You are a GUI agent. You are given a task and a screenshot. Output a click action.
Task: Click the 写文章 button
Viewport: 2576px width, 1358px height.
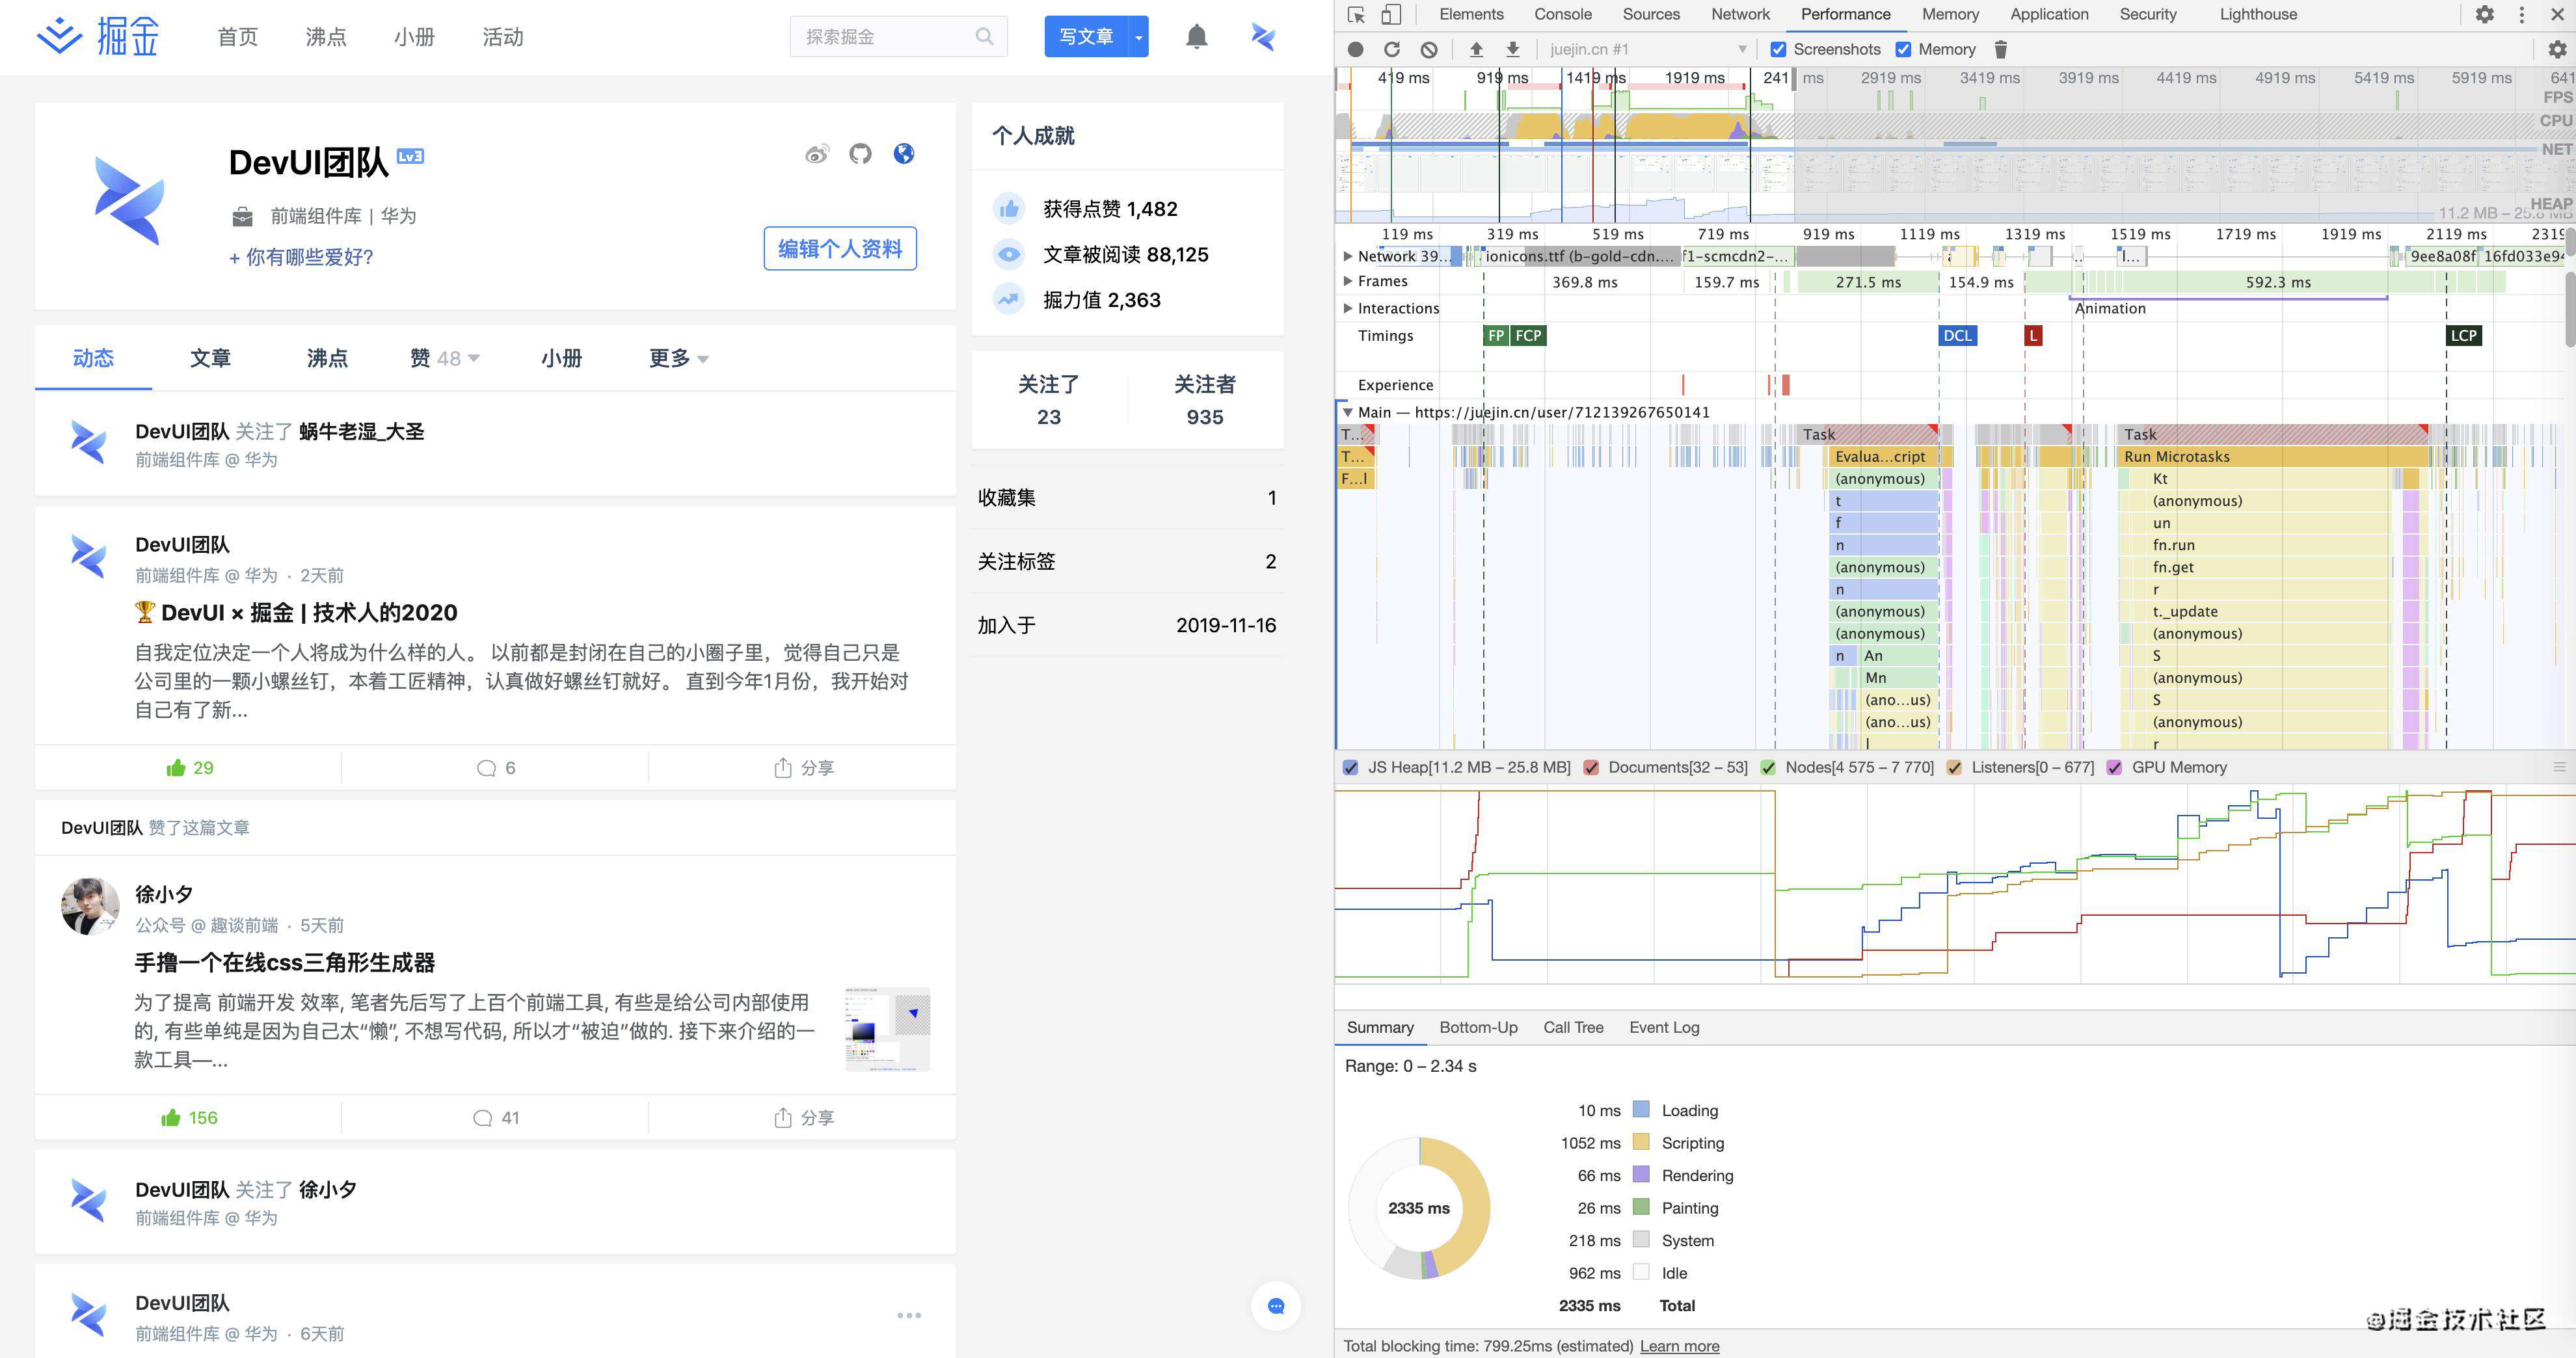(x=1086, y=37)
